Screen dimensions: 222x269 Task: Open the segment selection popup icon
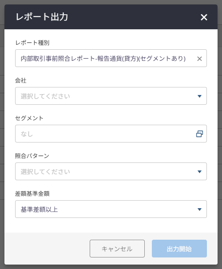pos(199,134)
